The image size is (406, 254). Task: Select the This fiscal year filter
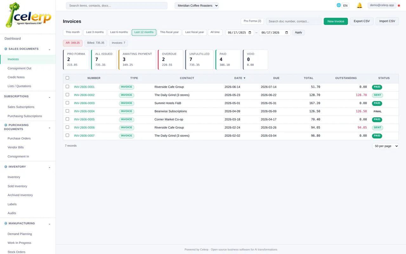pos(169,32)
